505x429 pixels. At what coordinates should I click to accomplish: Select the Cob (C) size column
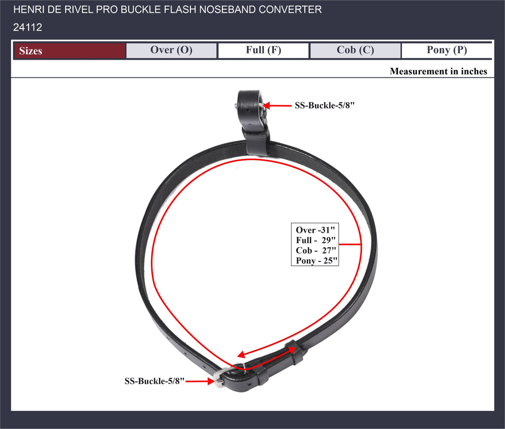click(355, 51)
